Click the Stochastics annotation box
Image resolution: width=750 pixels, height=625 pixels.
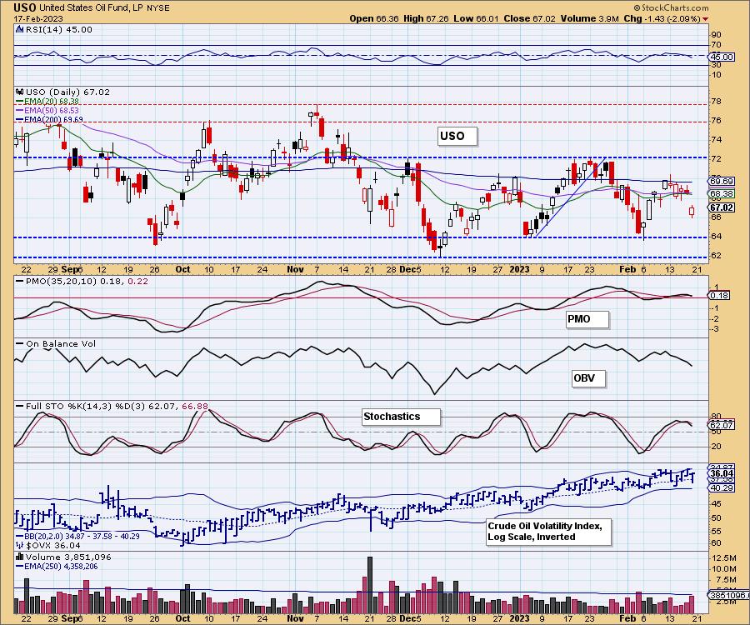tap(402, 417)
